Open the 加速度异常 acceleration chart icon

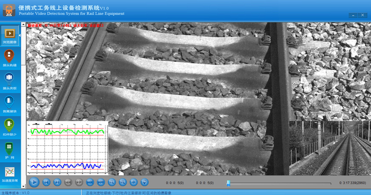(x=10, y=174)
